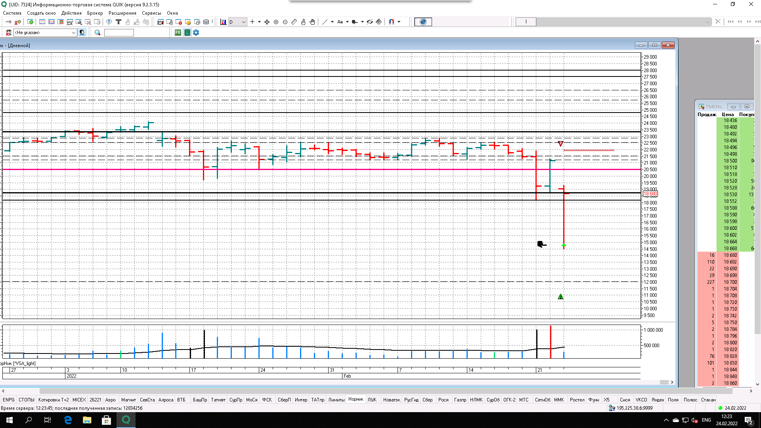Click the zoom out magnifier icon
Image resolution: width=761 pixels, height=428 pixels.
[285, 22]
